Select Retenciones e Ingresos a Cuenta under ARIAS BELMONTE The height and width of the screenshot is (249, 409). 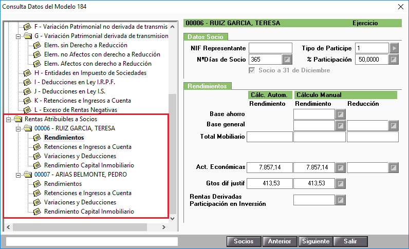88,193
